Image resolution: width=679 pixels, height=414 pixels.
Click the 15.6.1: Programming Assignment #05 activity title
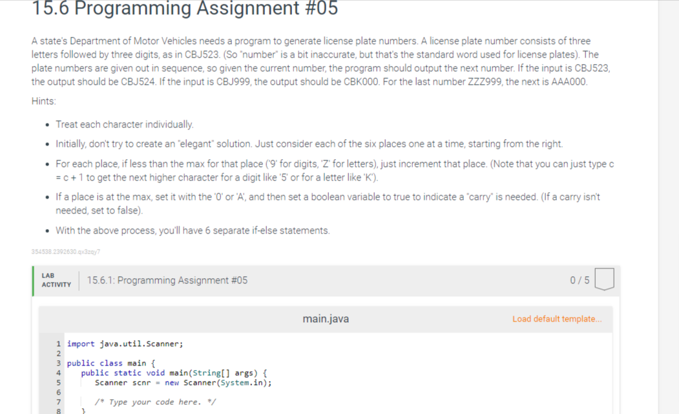tap(167, 281)
